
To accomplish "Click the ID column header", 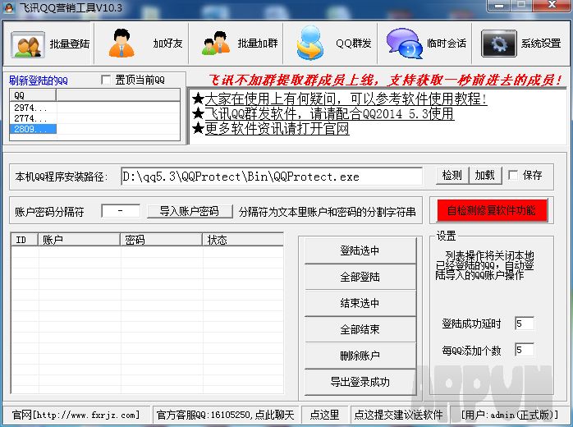I will 25,240.
